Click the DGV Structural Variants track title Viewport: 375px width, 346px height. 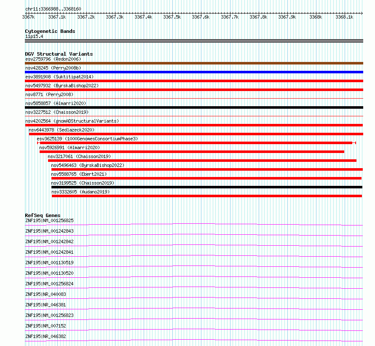[x=59, y=54]
